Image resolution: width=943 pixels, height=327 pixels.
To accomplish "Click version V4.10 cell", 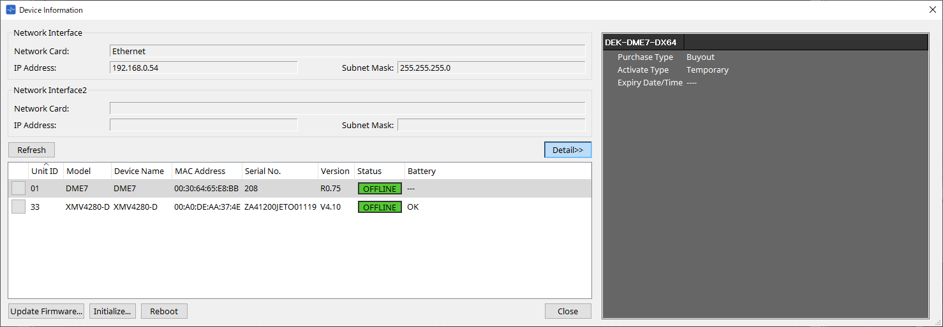I will click(330, 207).
